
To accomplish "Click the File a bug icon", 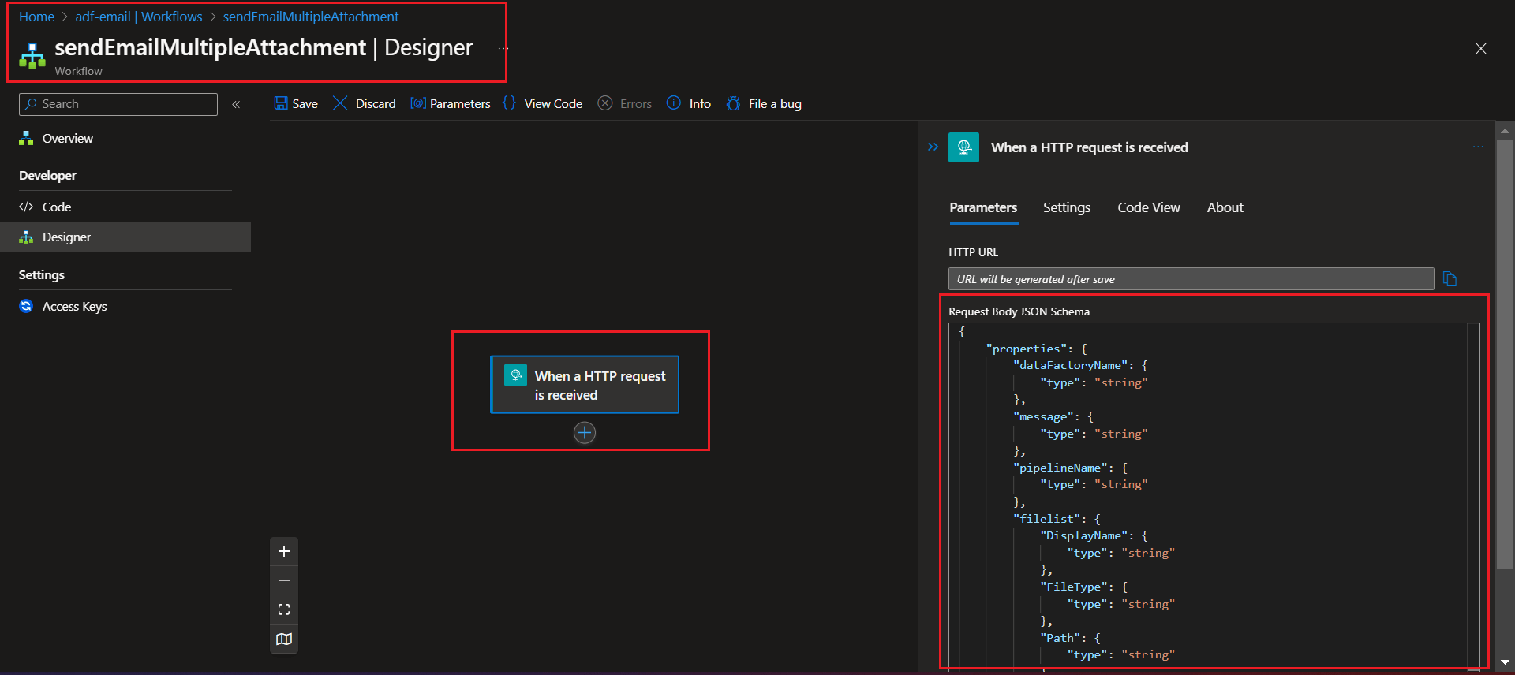I will click(733, 103).
